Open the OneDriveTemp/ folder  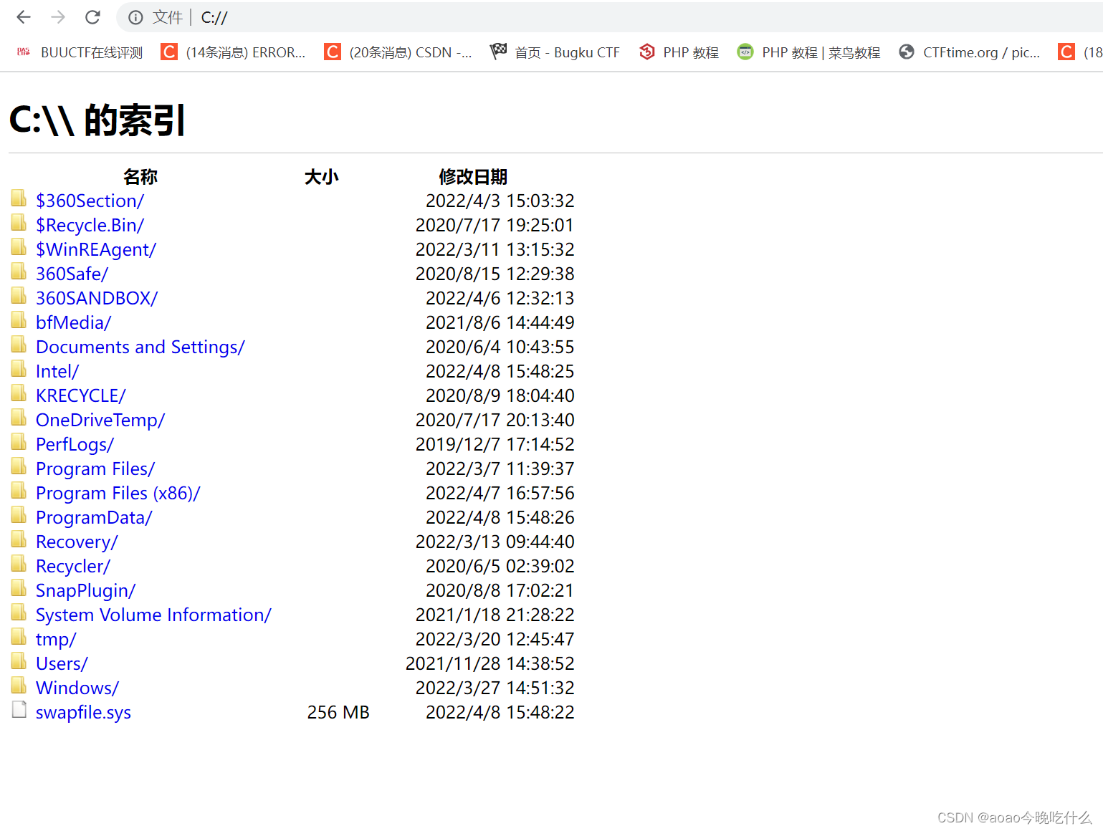click(100, 421)
